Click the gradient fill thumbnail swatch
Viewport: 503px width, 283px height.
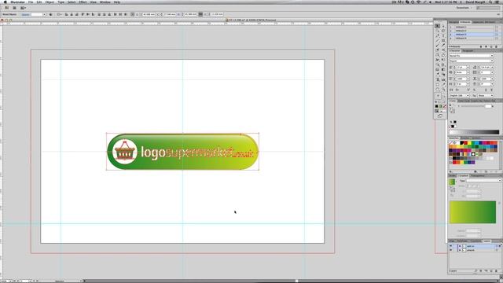point(452,182)
